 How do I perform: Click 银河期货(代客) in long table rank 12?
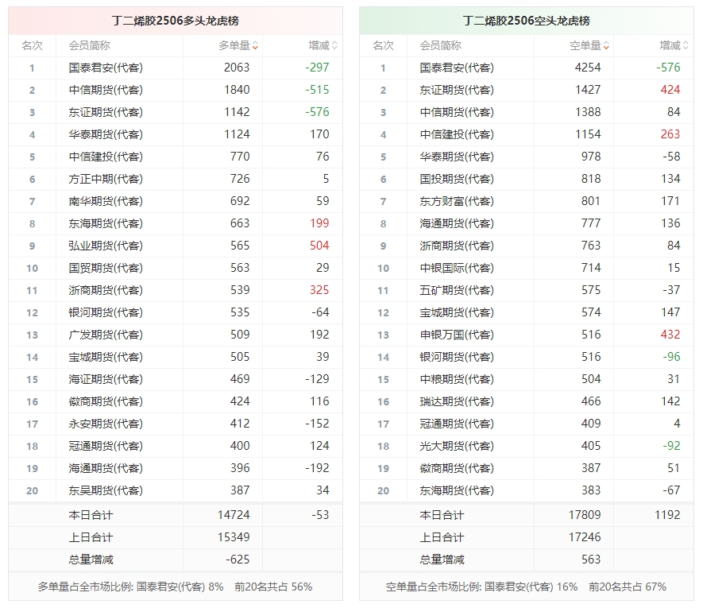(x=106, y=312)
